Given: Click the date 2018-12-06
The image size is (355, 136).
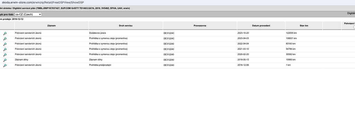Looking at the screenshot, I should pos(243,65).
